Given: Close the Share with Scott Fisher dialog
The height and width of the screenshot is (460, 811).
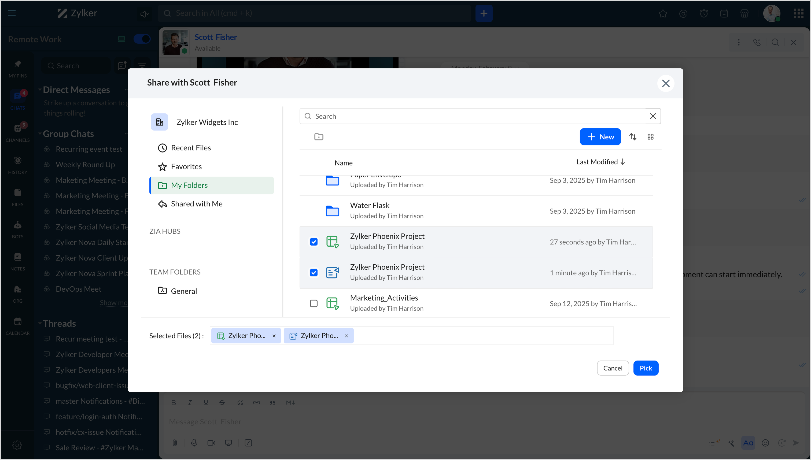Looking at the screenshot, I should 666,83.
